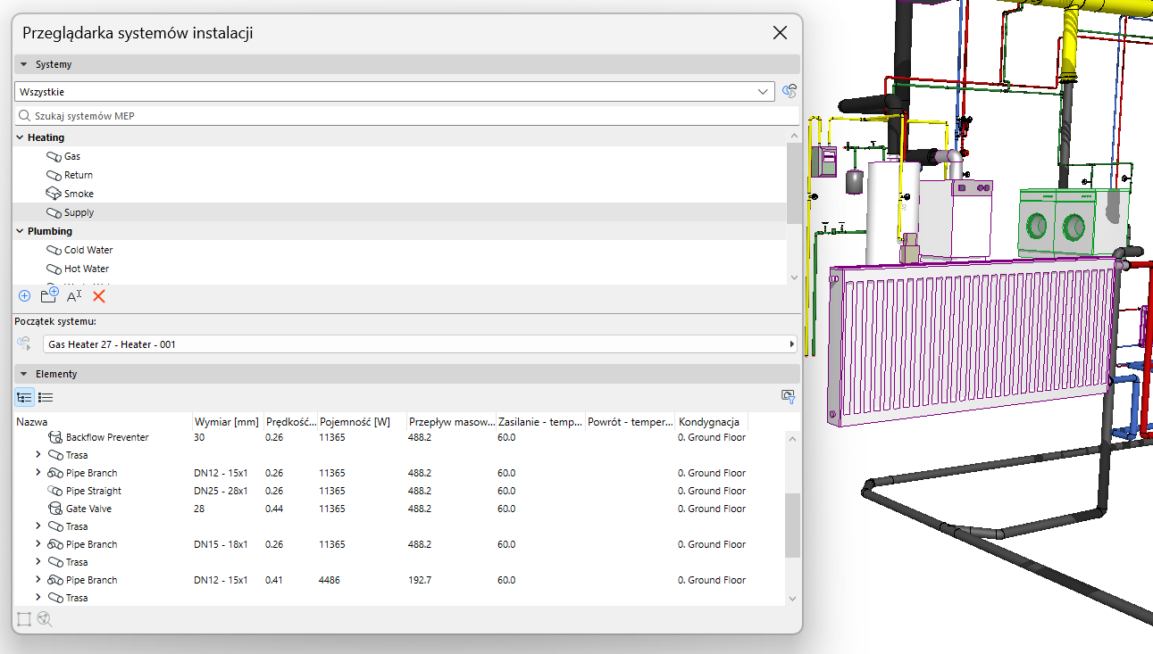The width and height of the screenshot is (1153, 654).
Task: Switch Elementy list to hierarchical tree view
Action: click(24, 397)
